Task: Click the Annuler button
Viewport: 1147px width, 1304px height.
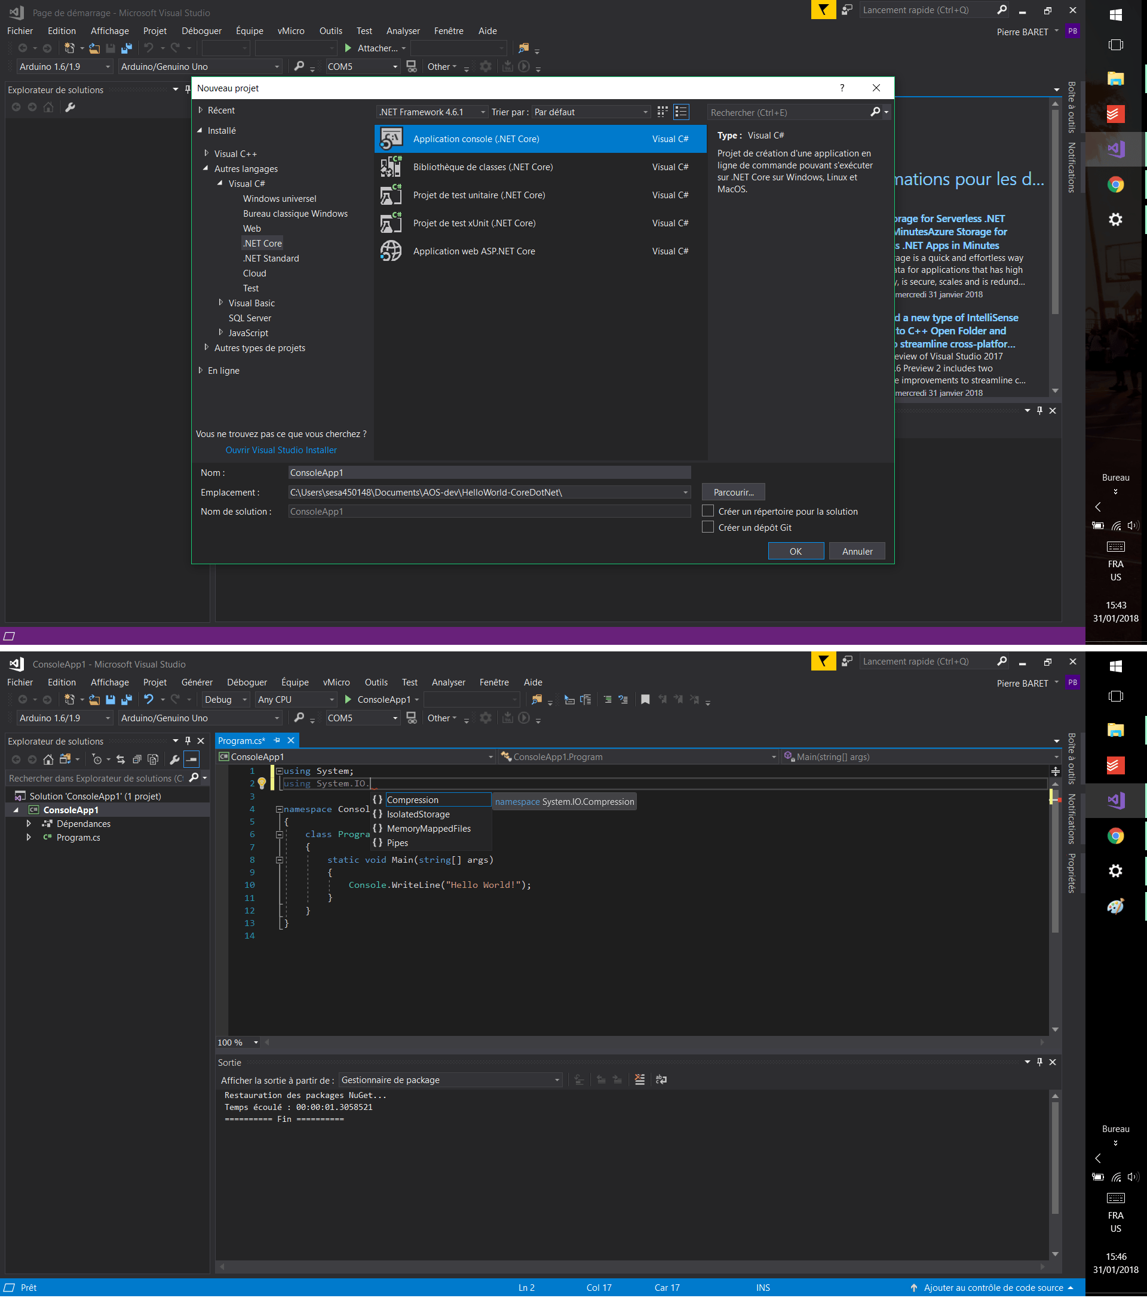Action: (x=857, y=551)
